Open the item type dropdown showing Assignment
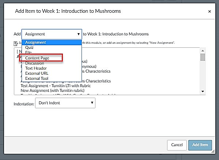Image resolution: width=219 pixels, height=160 pixels. click(52, 34)
